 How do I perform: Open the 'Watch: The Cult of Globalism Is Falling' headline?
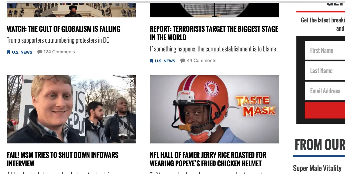(63, 29)
